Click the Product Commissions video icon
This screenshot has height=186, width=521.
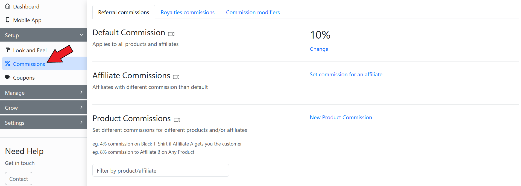(x=177, y=120)
